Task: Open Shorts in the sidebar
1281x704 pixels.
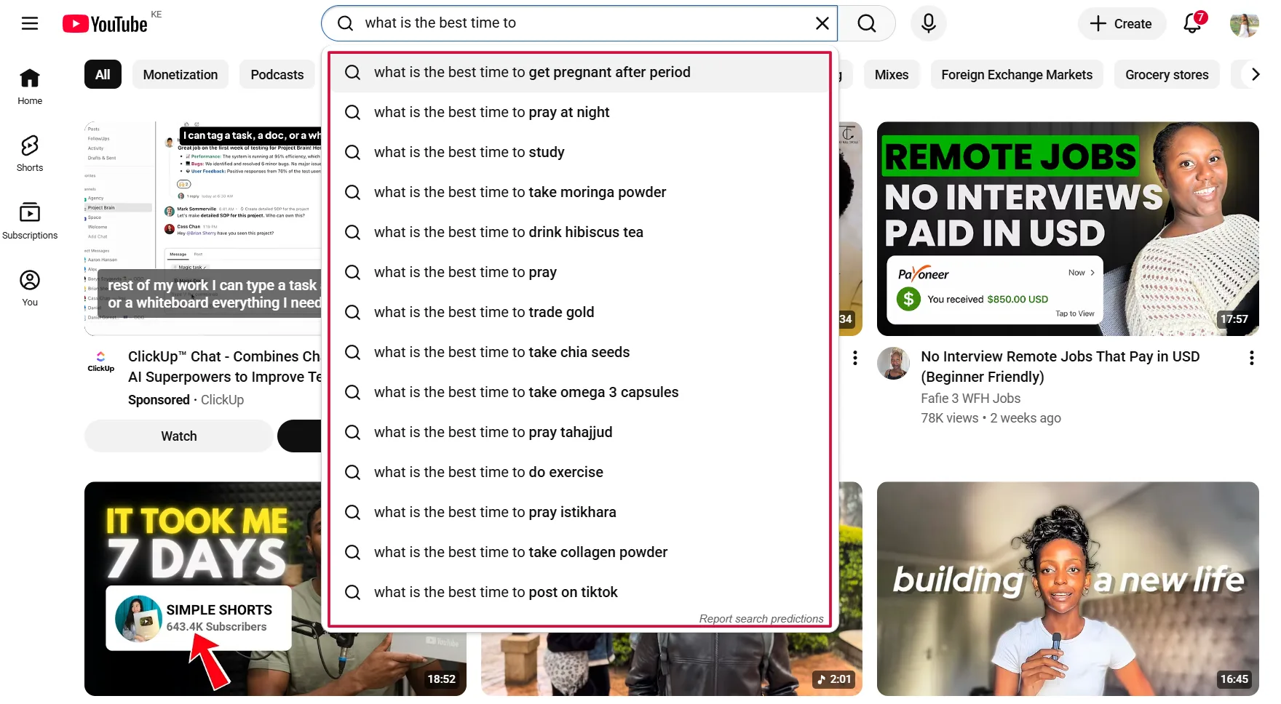Action: click(x=30, y=153)
